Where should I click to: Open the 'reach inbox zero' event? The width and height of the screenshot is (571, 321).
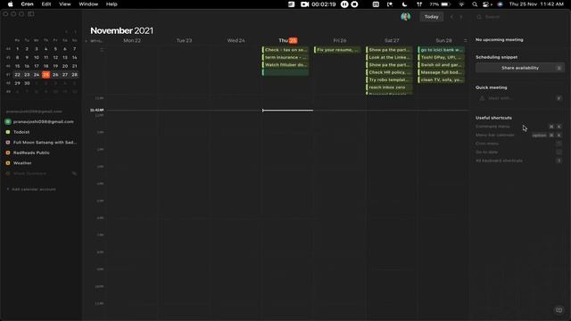tap(389, 87)
